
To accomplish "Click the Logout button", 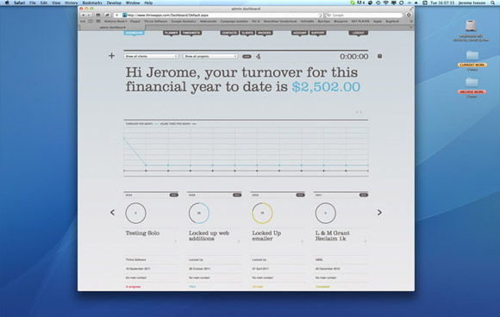I will [x=359, y=33].
